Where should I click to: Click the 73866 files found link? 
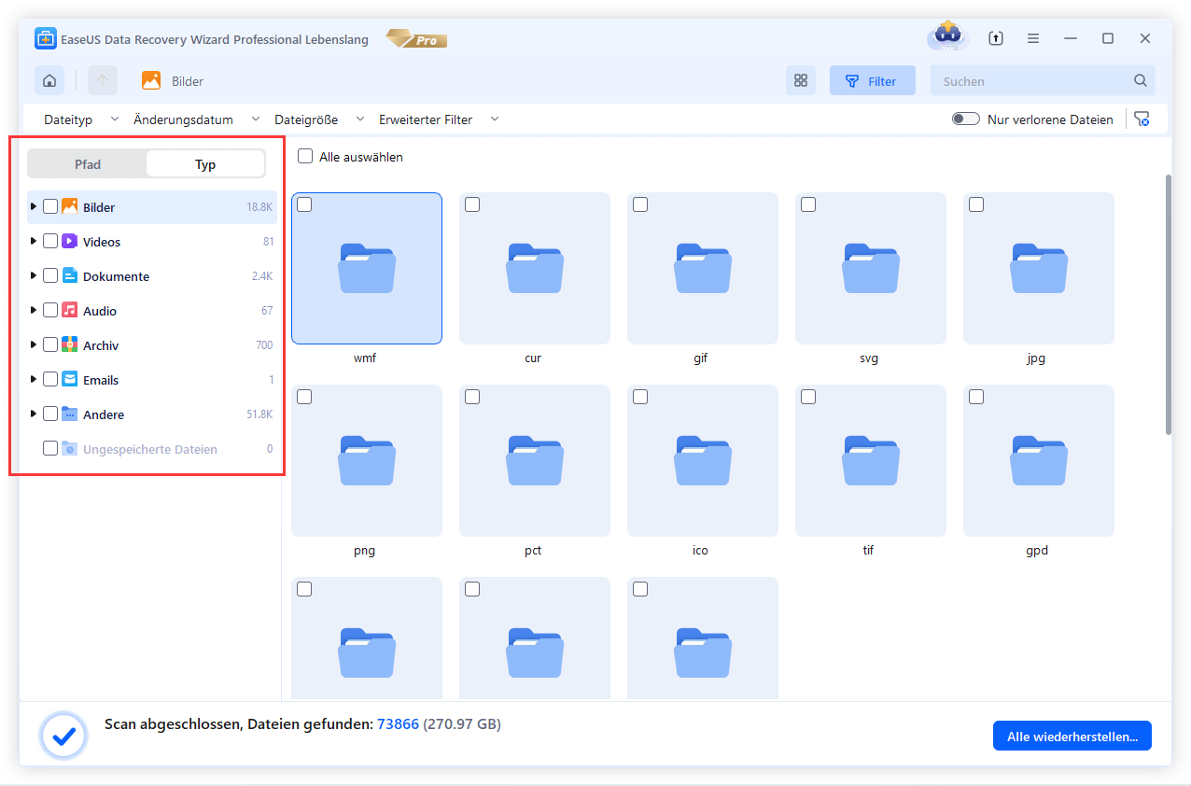coord(398,723)
